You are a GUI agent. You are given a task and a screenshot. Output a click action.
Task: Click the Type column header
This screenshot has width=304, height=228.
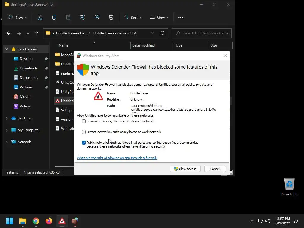tap(191, 45)
